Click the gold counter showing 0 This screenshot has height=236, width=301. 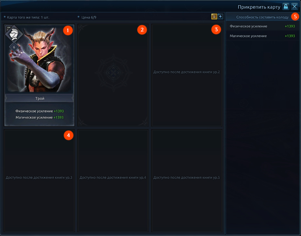(x=214, y=17)
